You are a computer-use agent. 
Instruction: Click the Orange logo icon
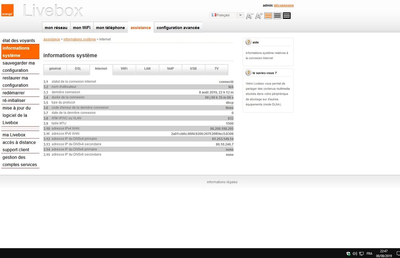click(7, 10)
